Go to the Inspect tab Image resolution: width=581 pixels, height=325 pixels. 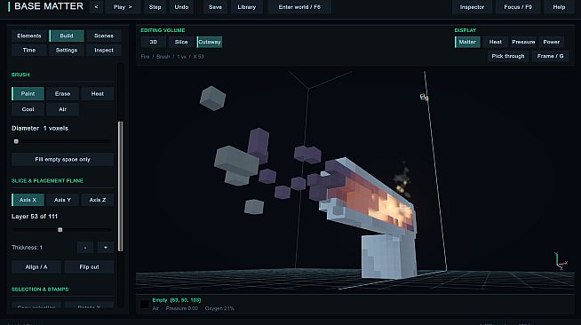pyautogui.click(x=104, y=50)
